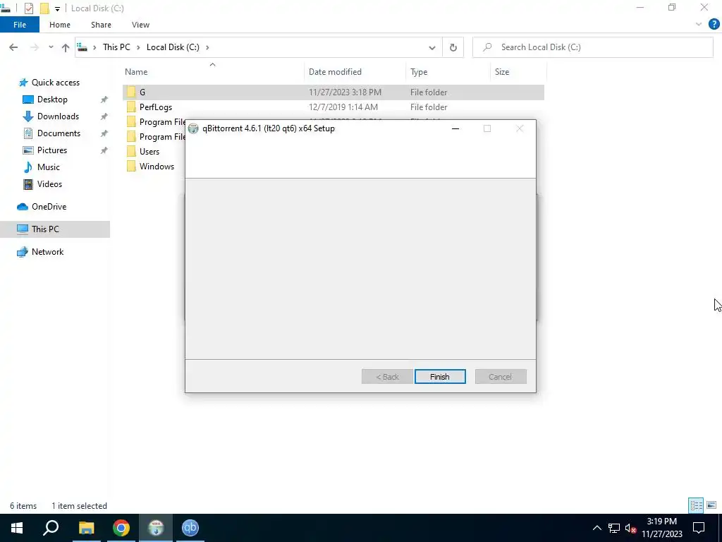This screenshot has height=542, width=722.
Task: Open qBittorrent app from the taskbar
Action: pyautogui.click(x=190, y=528)
